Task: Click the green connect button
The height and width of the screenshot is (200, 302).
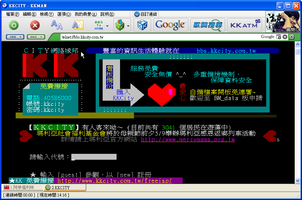Action: [x=14, y=25]
